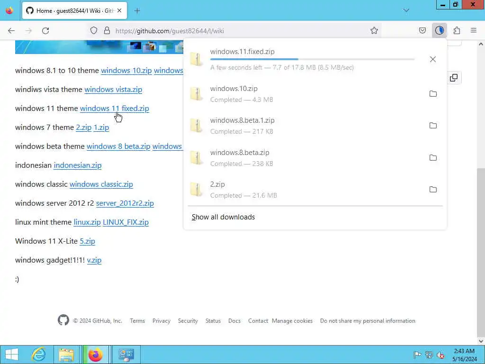Screen dimensions: 485x364
Task: Click the muted volume tray icon
Action: point(440,355)
